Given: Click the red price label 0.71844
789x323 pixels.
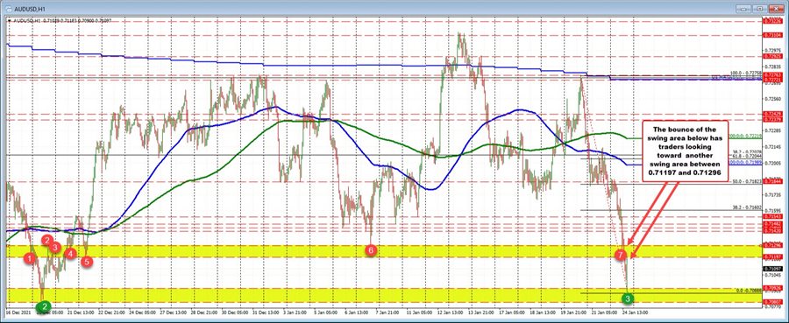Looking at the screenshot, I should click(772, 181).
